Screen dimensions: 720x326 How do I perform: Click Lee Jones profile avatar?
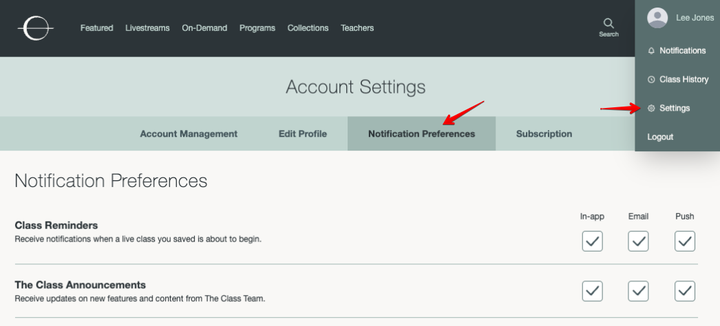click(x=657, y=18)
